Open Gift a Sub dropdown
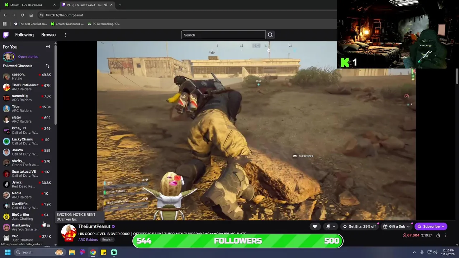Image resolution: width=459 pixels, height=258 pixels. 396,226
